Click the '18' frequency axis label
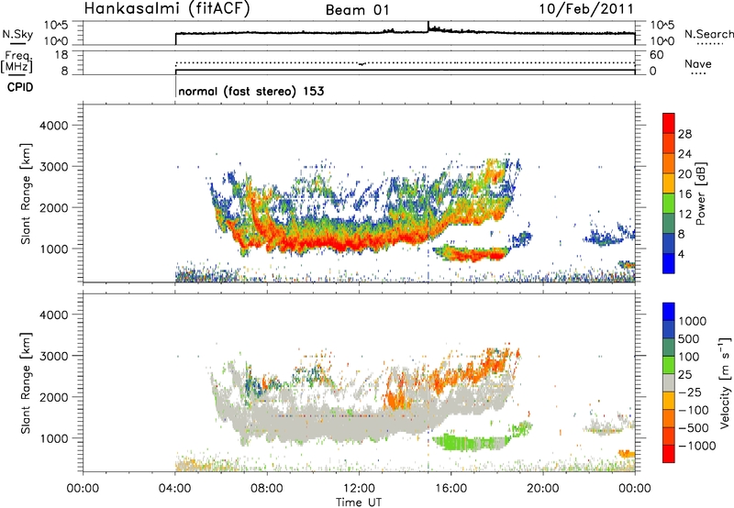The image size is (734, 508). click(x=61, y=55)
